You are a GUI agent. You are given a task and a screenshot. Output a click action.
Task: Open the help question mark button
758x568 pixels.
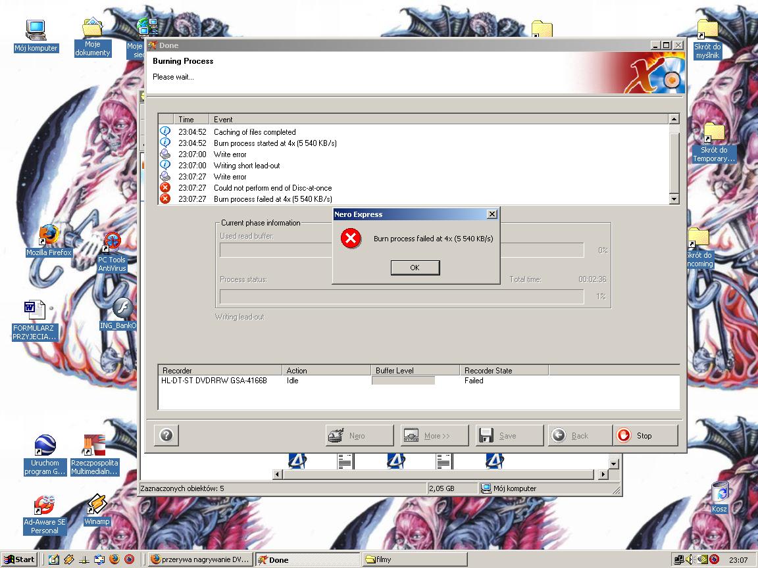166,436
